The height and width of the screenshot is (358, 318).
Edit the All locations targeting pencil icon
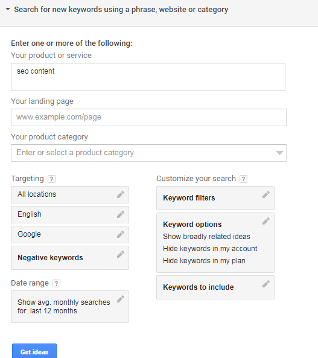click(121, 194)
